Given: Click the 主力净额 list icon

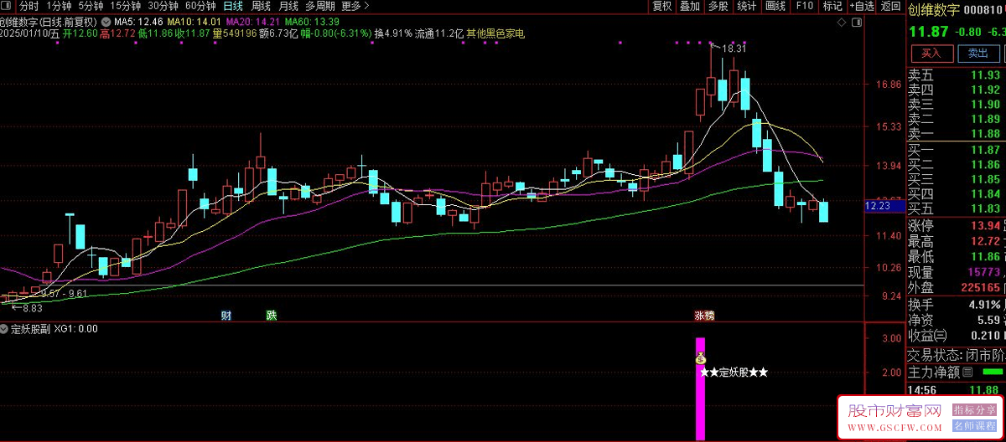Looking at the screenshot, I should [x=967, y=372].
